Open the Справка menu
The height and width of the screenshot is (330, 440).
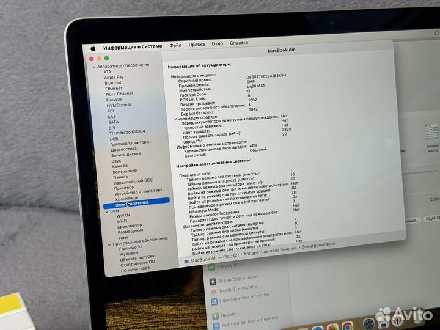point(239,43)
